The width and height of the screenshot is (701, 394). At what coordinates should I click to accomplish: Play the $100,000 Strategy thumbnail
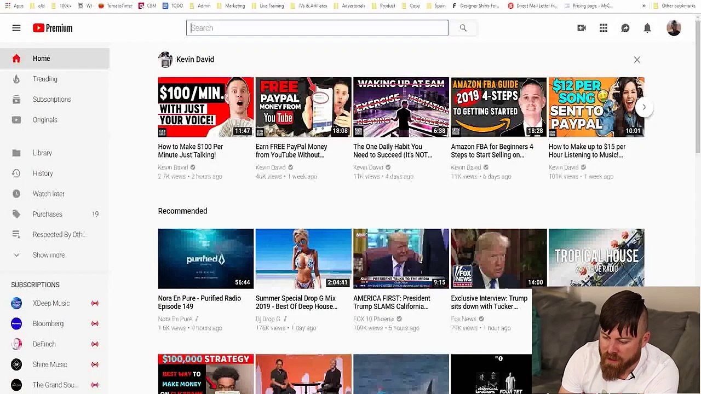click(206, 374)
